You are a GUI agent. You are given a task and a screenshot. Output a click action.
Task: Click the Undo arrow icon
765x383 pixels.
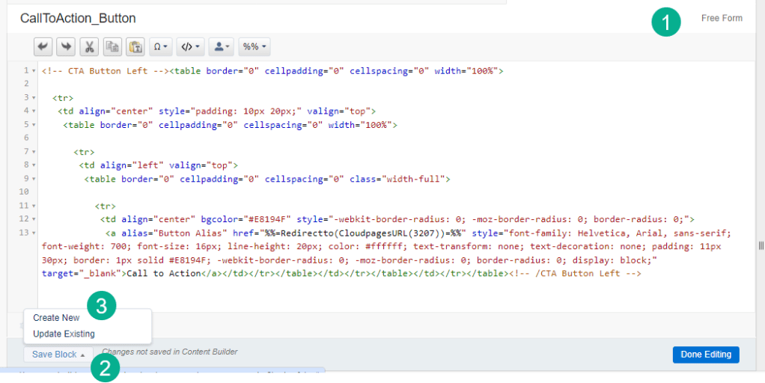[44, 46]
